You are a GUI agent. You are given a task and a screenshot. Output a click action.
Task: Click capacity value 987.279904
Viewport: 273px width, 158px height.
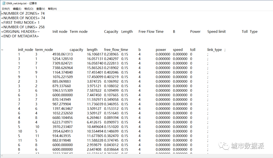(62, 104)
